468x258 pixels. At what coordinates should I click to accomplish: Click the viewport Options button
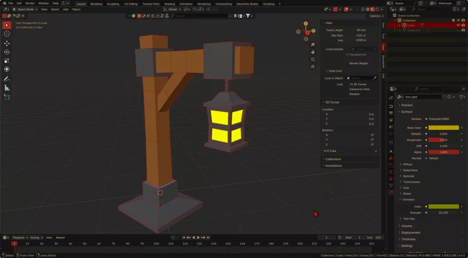(374, 16)
